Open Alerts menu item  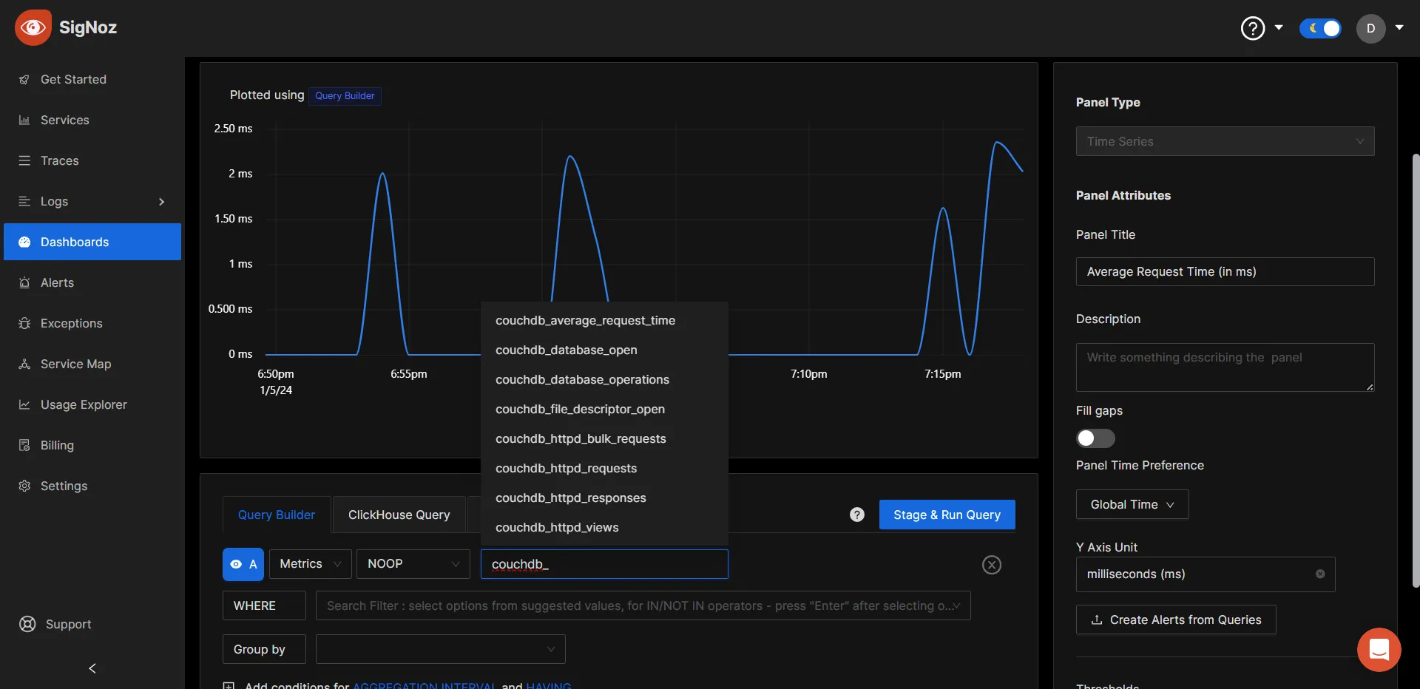pyautogui.click(x=92, y=282)
